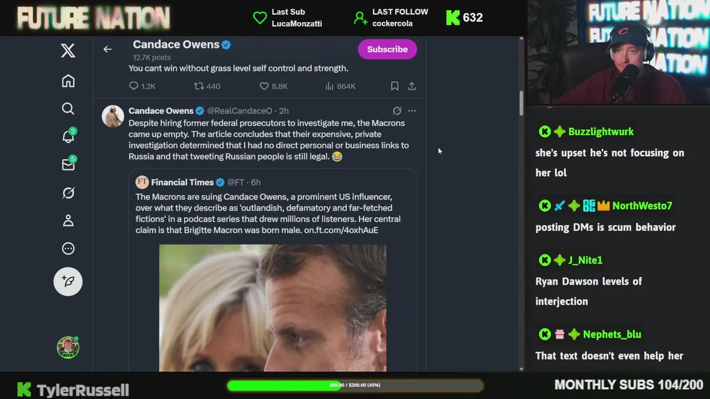Open the 2h timestamp link
The image size is (710, 399).
pyautogui.click(x=283, y=111)
